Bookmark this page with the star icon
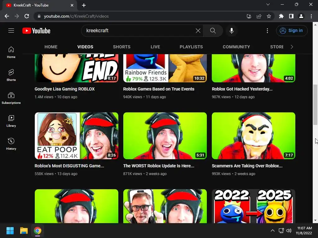Viewport: 318px width, 238px height. [x=269, y=16]
